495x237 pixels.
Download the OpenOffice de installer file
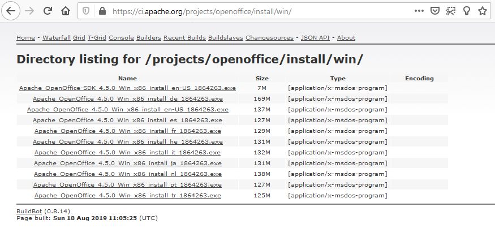(128, 99)
